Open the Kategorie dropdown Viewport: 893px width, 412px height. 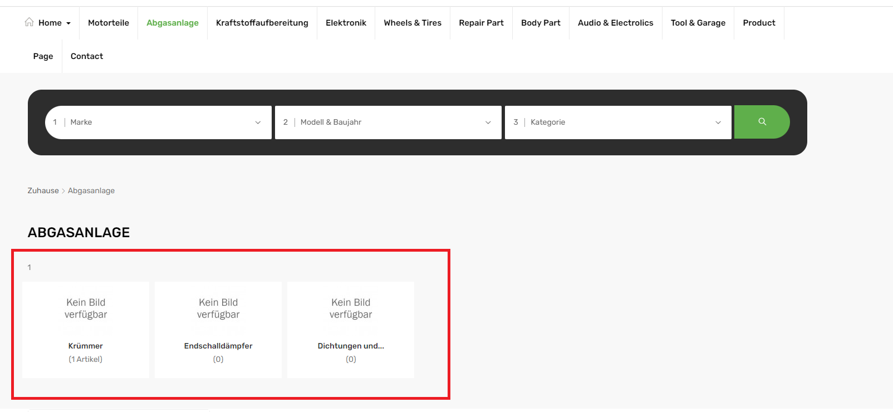(x=618, y=122)
